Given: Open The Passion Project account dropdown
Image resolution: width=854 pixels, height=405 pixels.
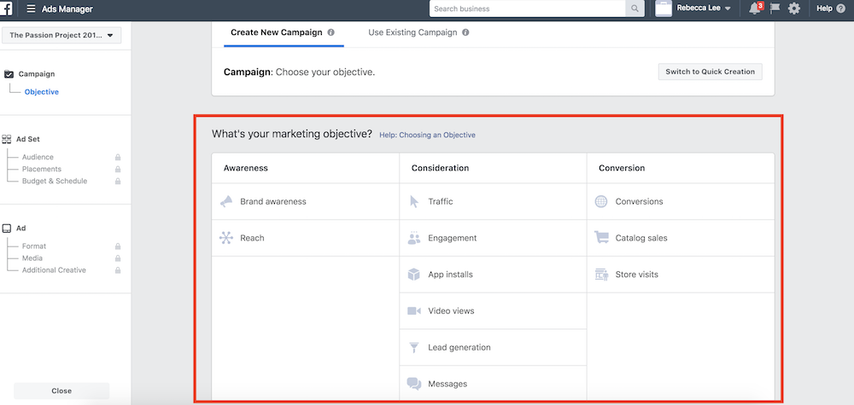Looking at the screenshot, I should coord(61,35).
